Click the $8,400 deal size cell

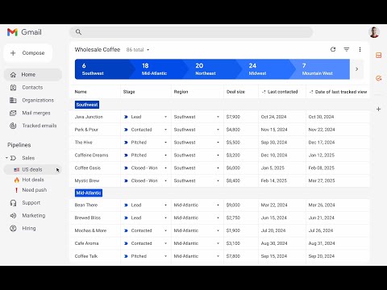click(233, 180)
